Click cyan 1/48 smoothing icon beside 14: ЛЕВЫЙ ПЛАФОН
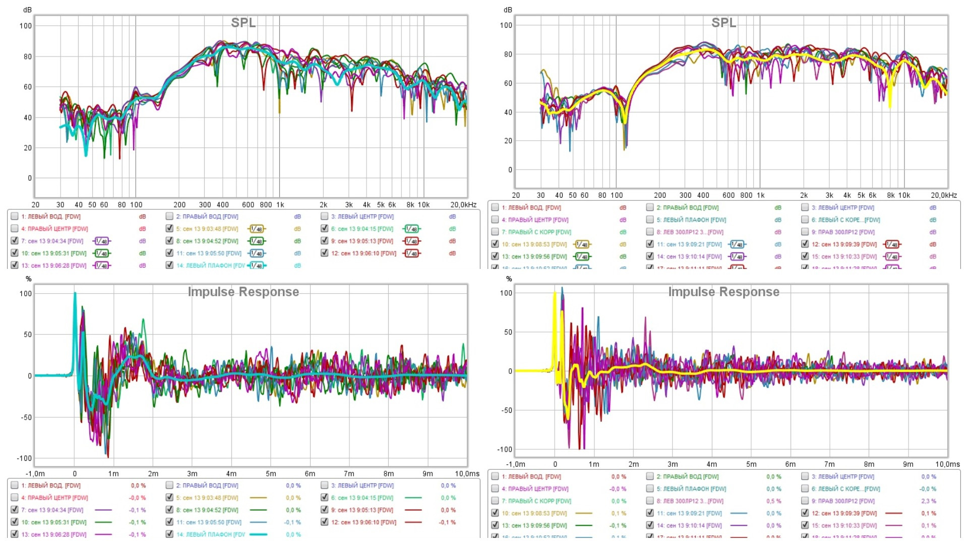The height and width of the screenshot is (545, 968). click(257, 265)
